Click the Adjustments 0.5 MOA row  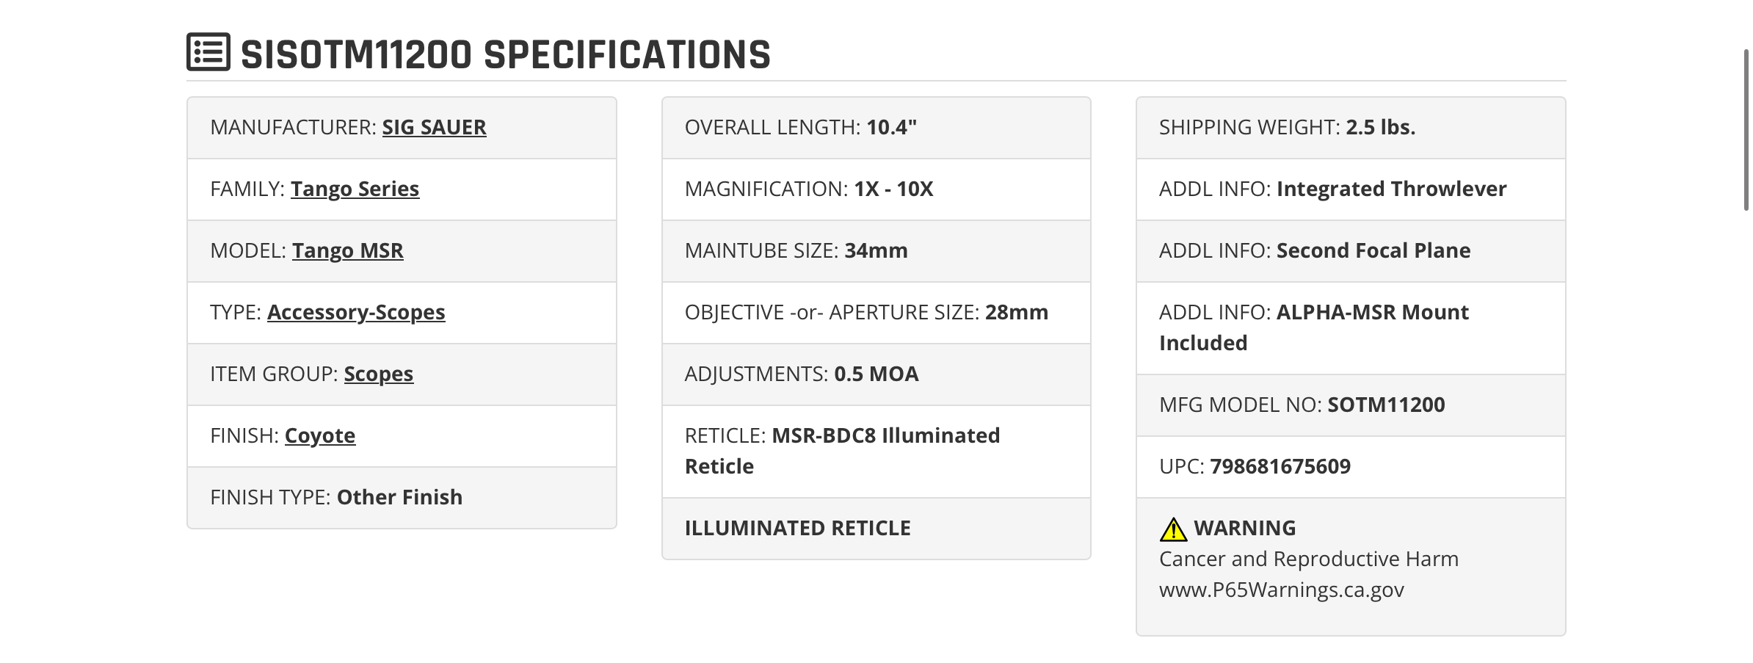[x=876, y=374]
